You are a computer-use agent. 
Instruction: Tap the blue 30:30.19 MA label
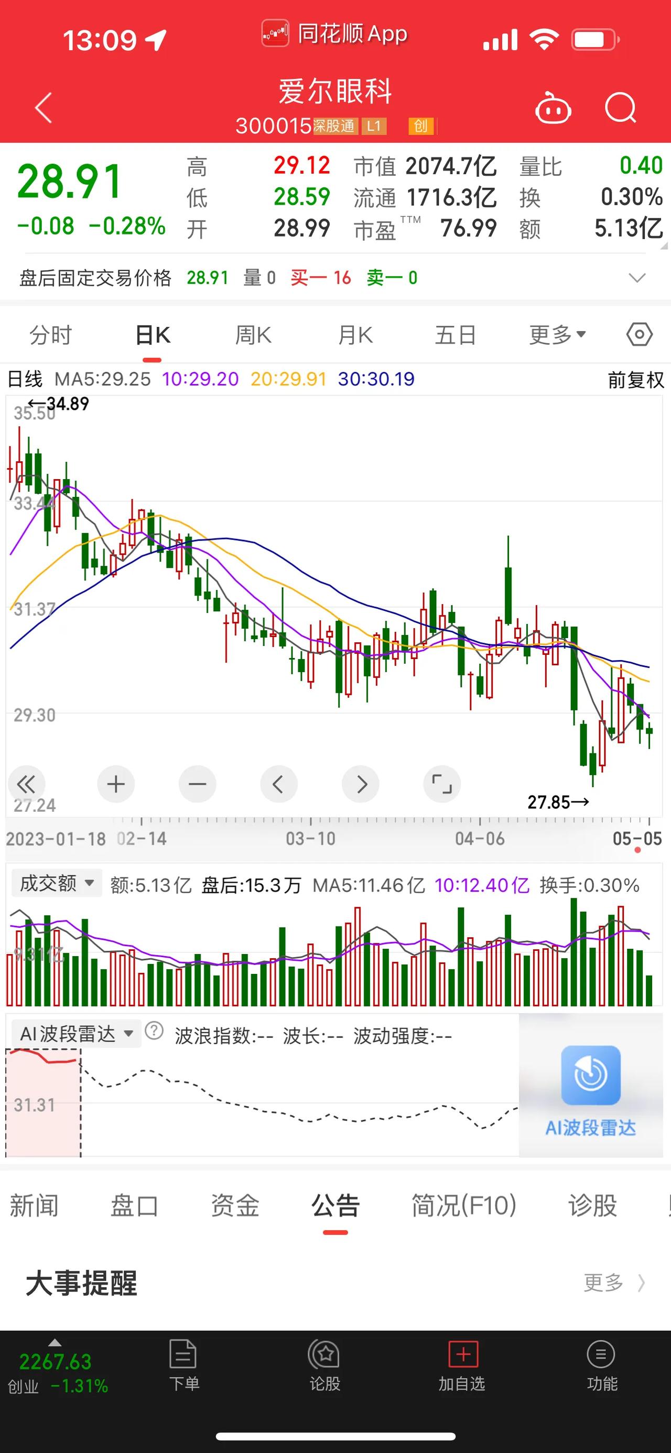(376, 379)
